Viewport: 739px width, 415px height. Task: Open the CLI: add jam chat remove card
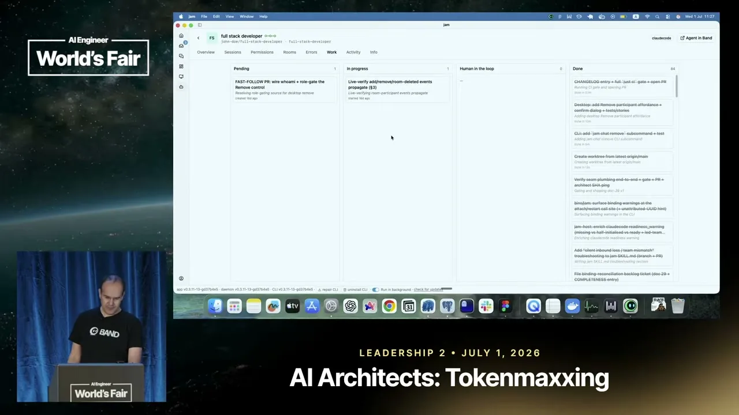pos(622,138)
